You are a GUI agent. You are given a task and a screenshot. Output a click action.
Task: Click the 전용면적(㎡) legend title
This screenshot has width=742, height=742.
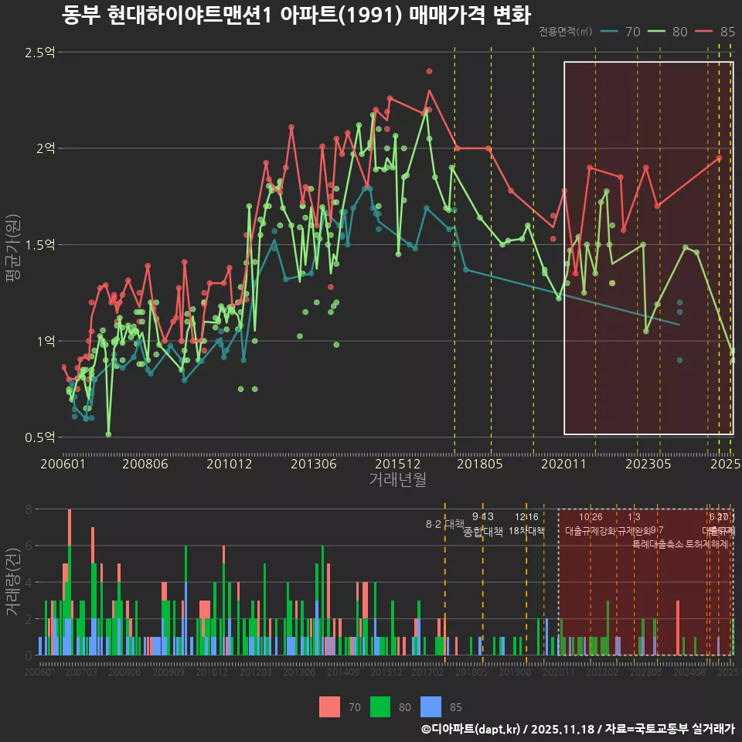point(565,32)
